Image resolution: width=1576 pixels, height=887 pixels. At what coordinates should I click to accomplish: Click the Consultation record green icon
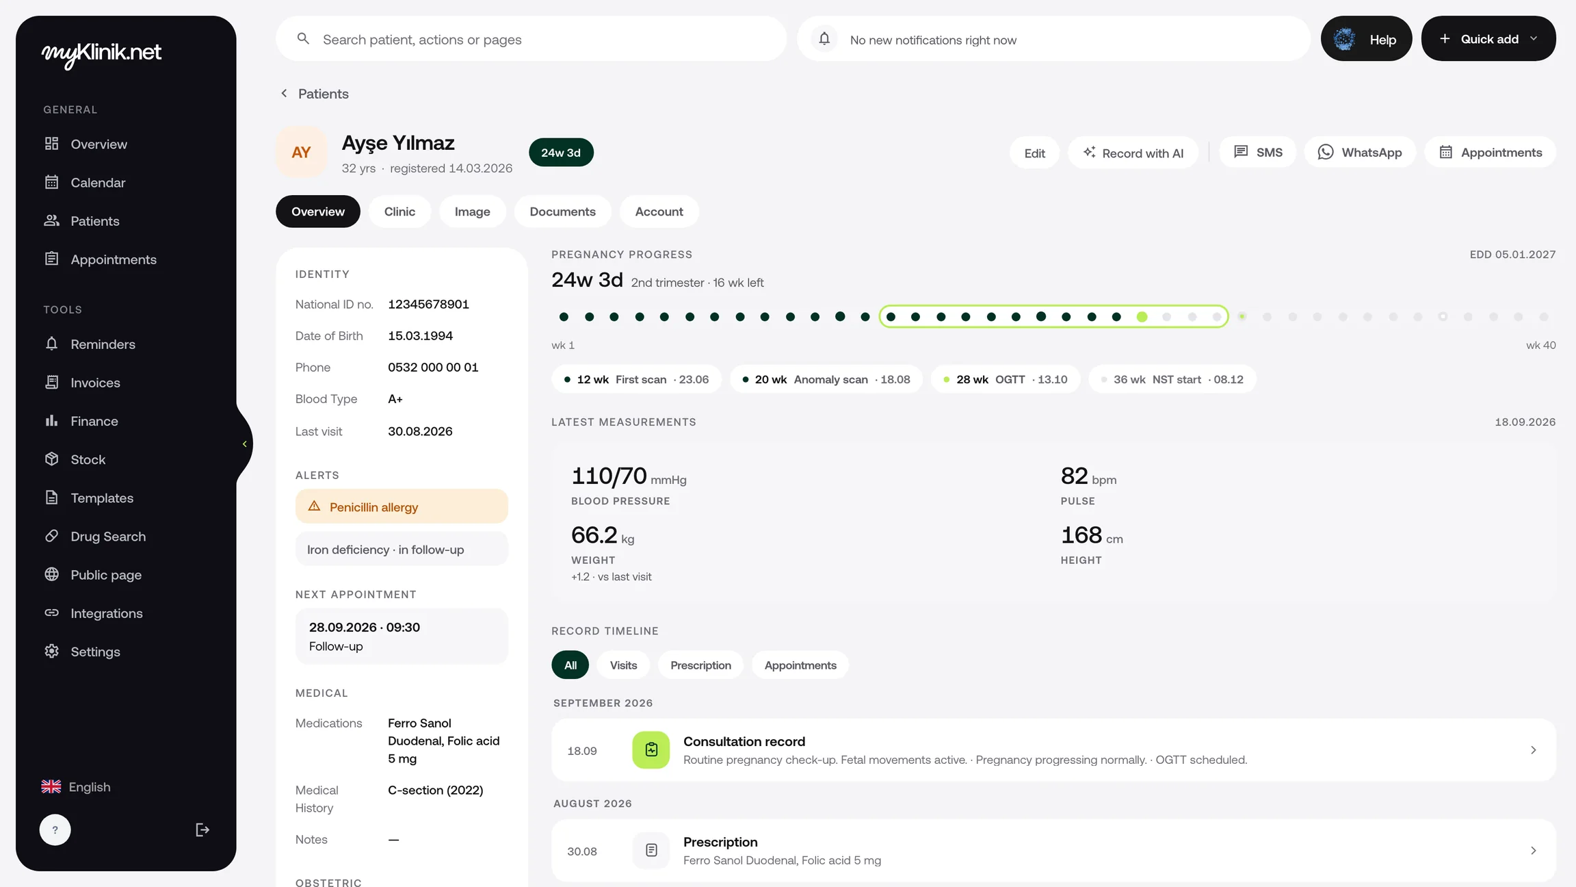[x=651, y=749]
